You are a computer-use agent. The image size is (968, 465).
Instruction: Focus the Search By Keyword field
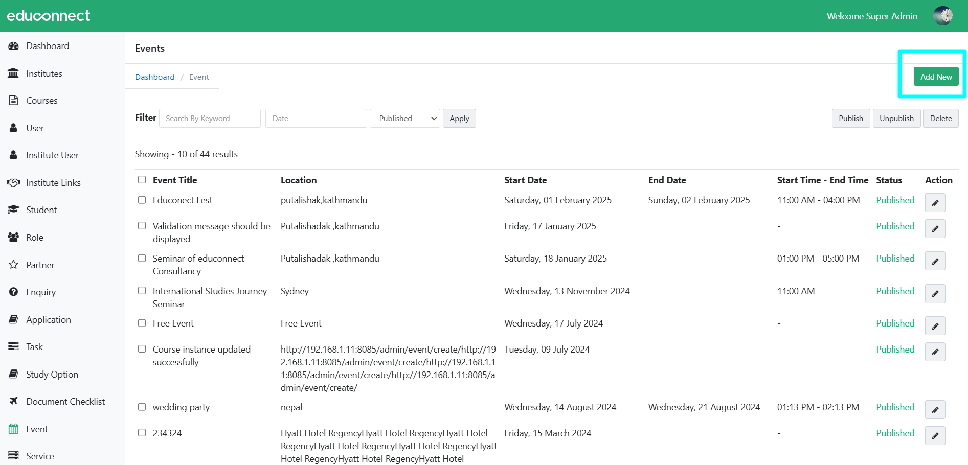(x=210, y=119)
